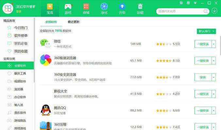221x130 pixels.
Task: Click 一键安装 for 微信
Action: tap(203, 44)
